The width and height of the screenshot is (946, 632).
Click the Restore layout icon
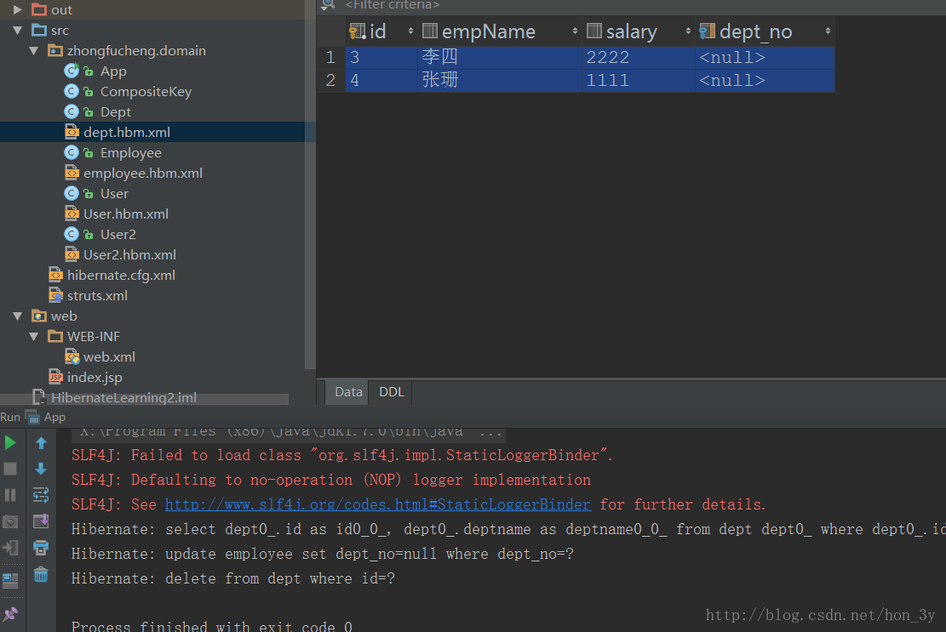(10, 581)
